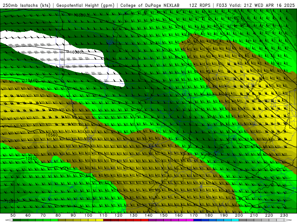This screenshot has width=297, height=222.
Task: Click the 'College of DuPage NEXLAB' text
Action: pos(150,6)
